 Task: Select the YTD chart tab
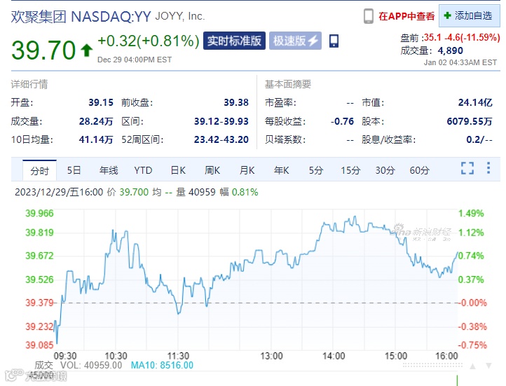(x=143, y=170)
